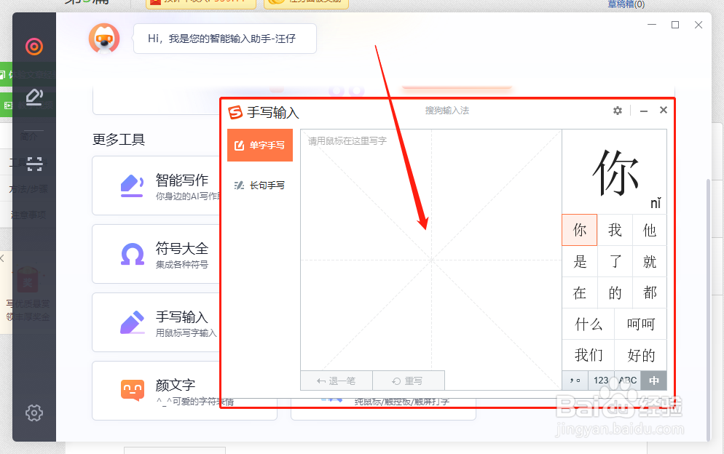Open the sidebar scan frame icon
Viewport: 724px width, 454px height.
click(x=34, y=164)
